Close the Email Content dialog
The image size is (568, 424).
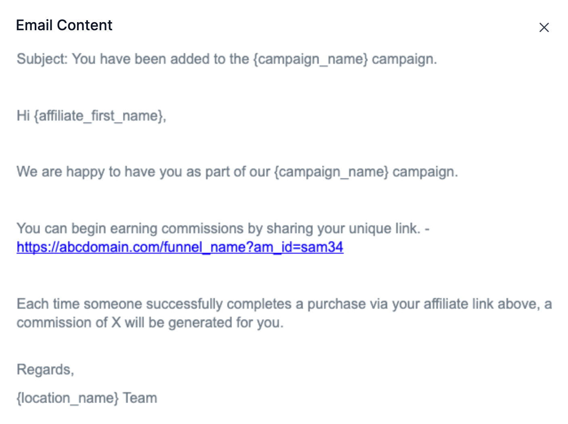tap(544, 27)
